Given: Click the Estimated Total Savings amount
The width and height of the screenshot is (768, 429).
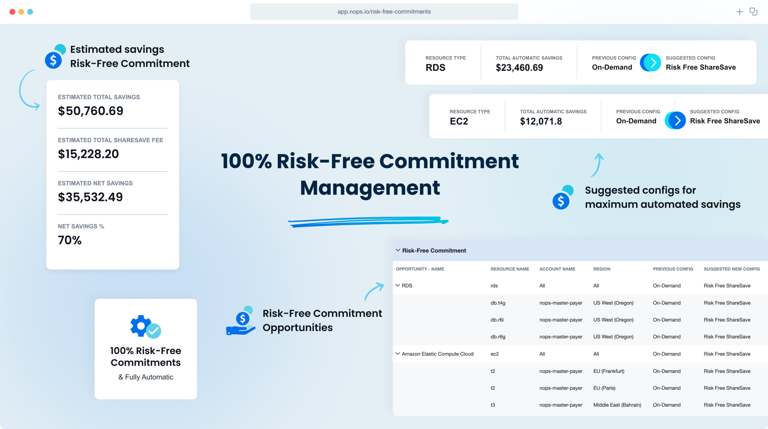Looking at the screenshot, I should (x=91, y=111).
